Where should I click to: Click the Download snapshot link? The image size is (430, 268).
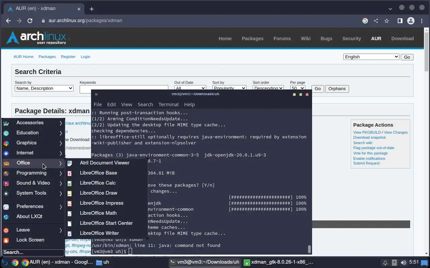coord(369,137)
